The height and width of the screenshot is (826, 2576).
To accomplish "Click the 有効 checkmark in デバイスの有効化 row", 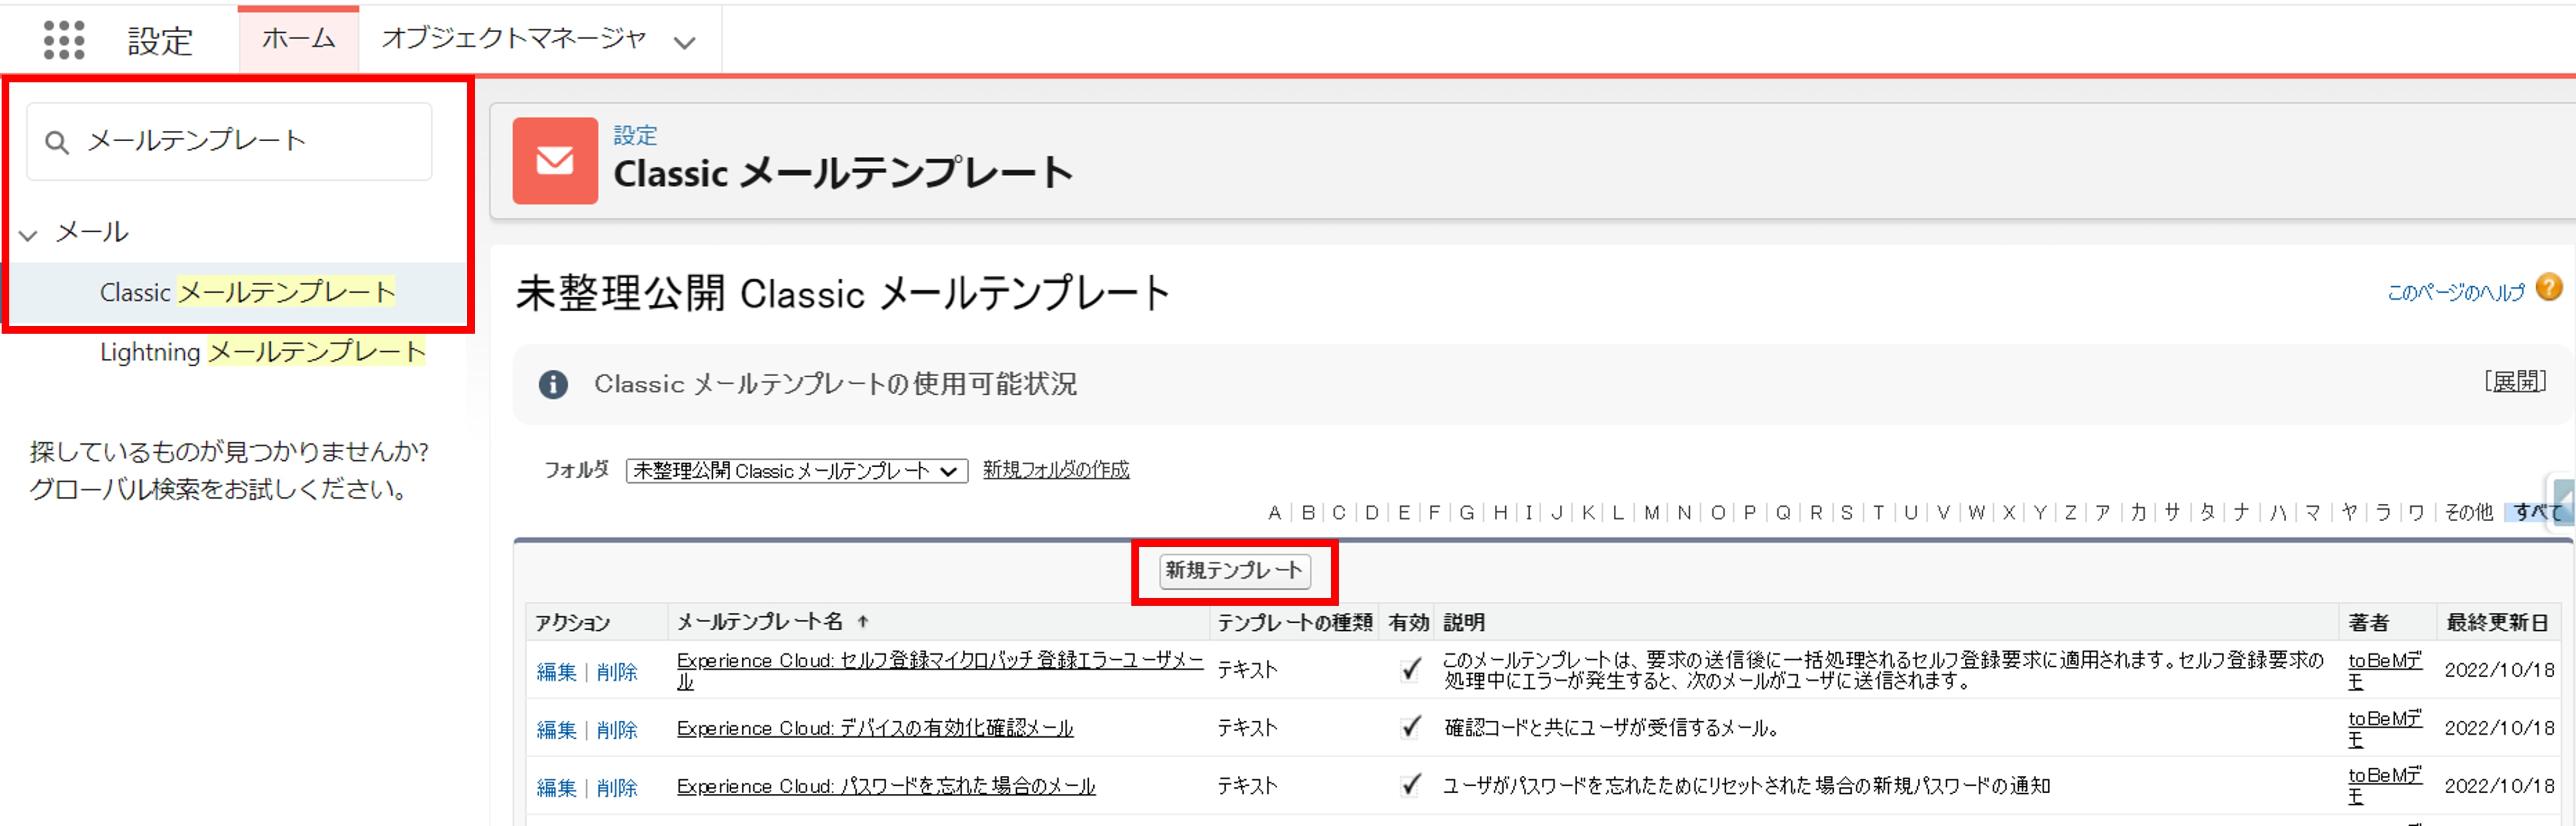I will (x=1410, y=727).
